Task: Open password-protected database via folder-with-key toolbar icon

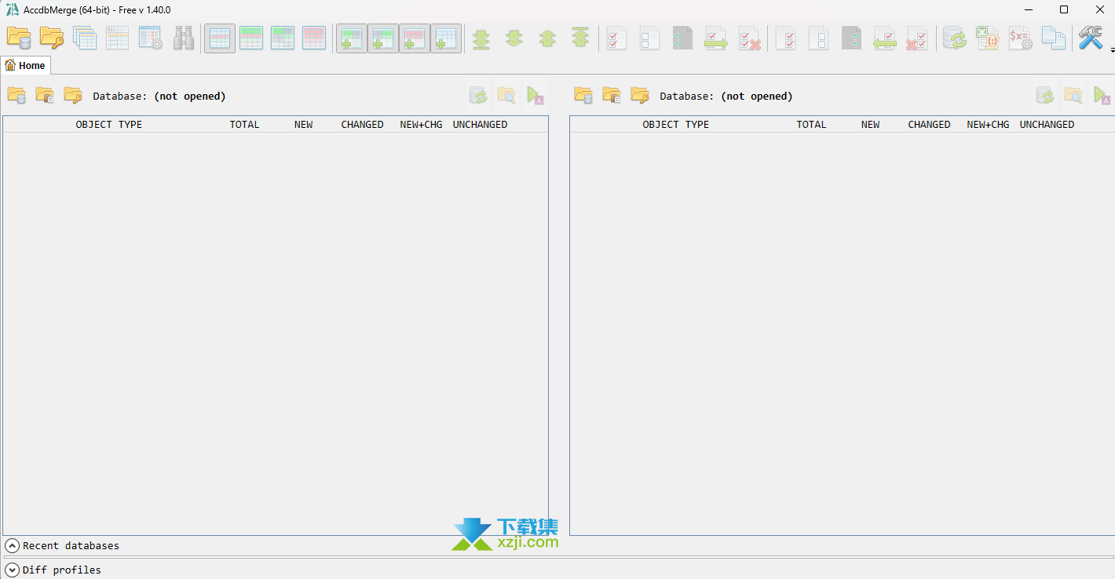Action: [52, 38]
